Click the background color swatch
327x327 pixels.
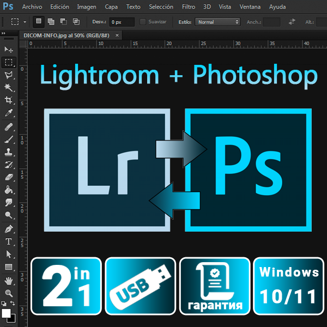[13, 320]
